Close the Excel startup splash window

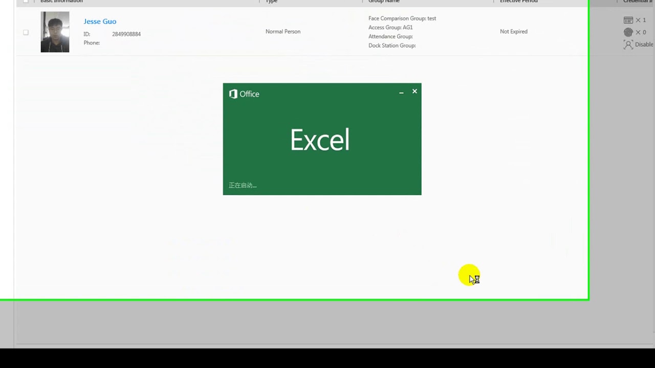coord(414,91)
